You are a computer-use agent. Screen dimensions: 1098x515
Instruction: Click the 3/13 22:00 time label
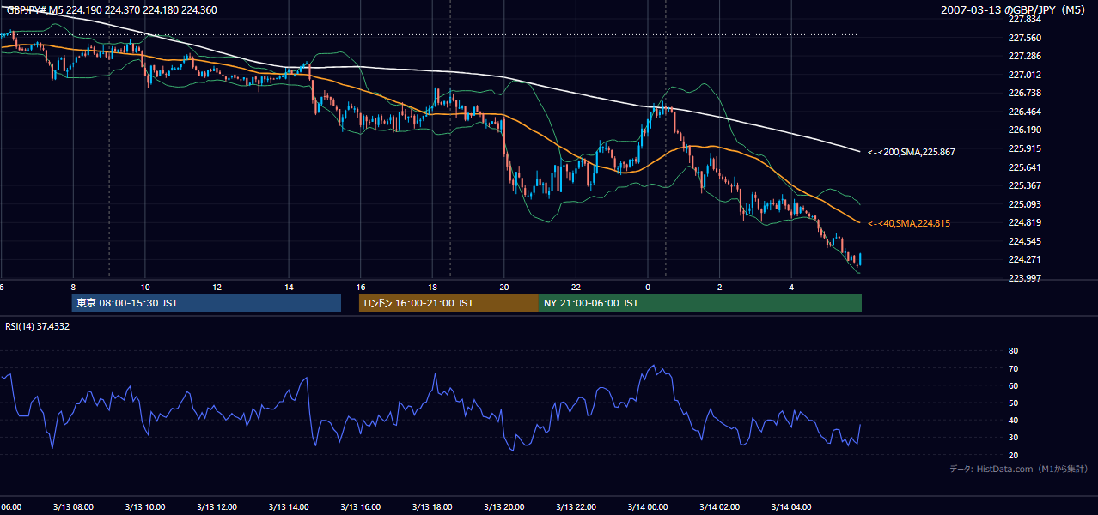576,506
